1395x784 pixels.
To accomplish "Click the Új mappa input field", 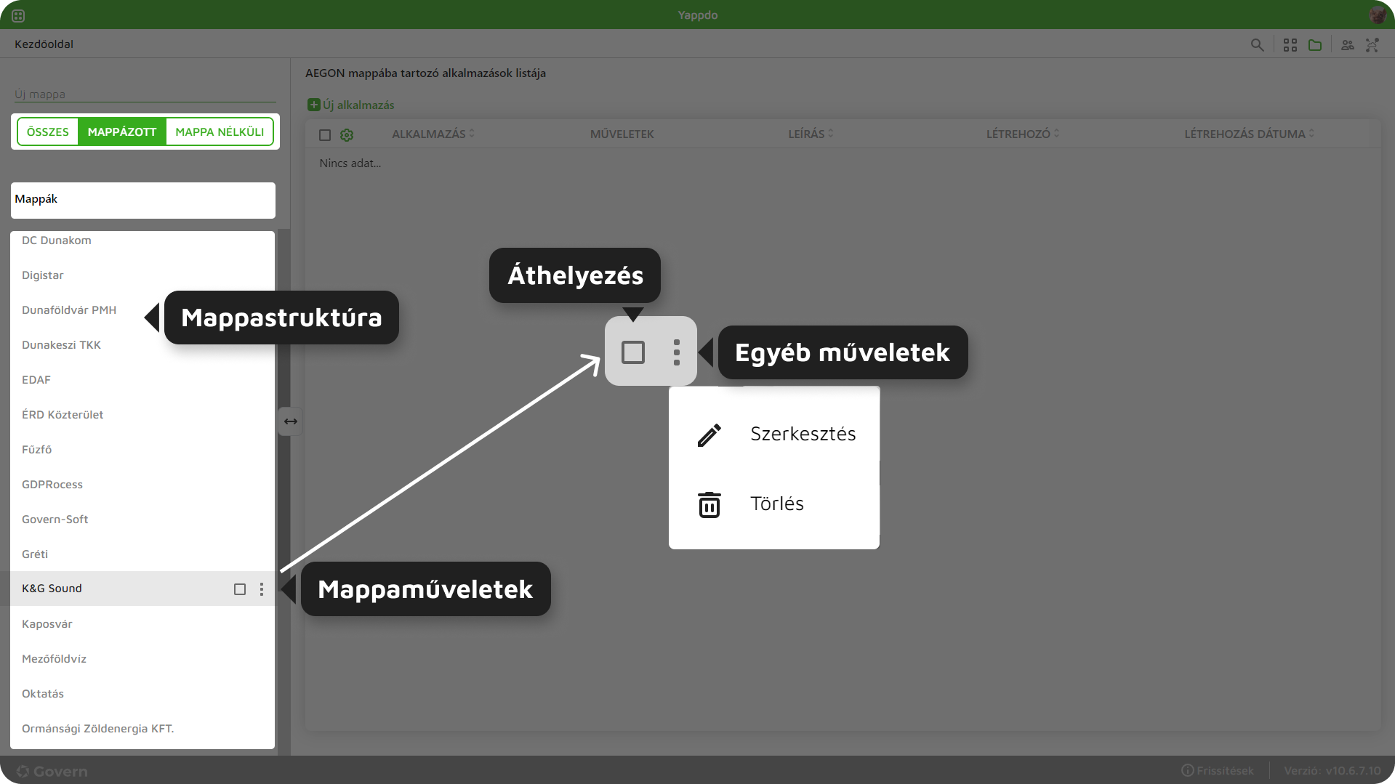I will [x=144, y=94].
